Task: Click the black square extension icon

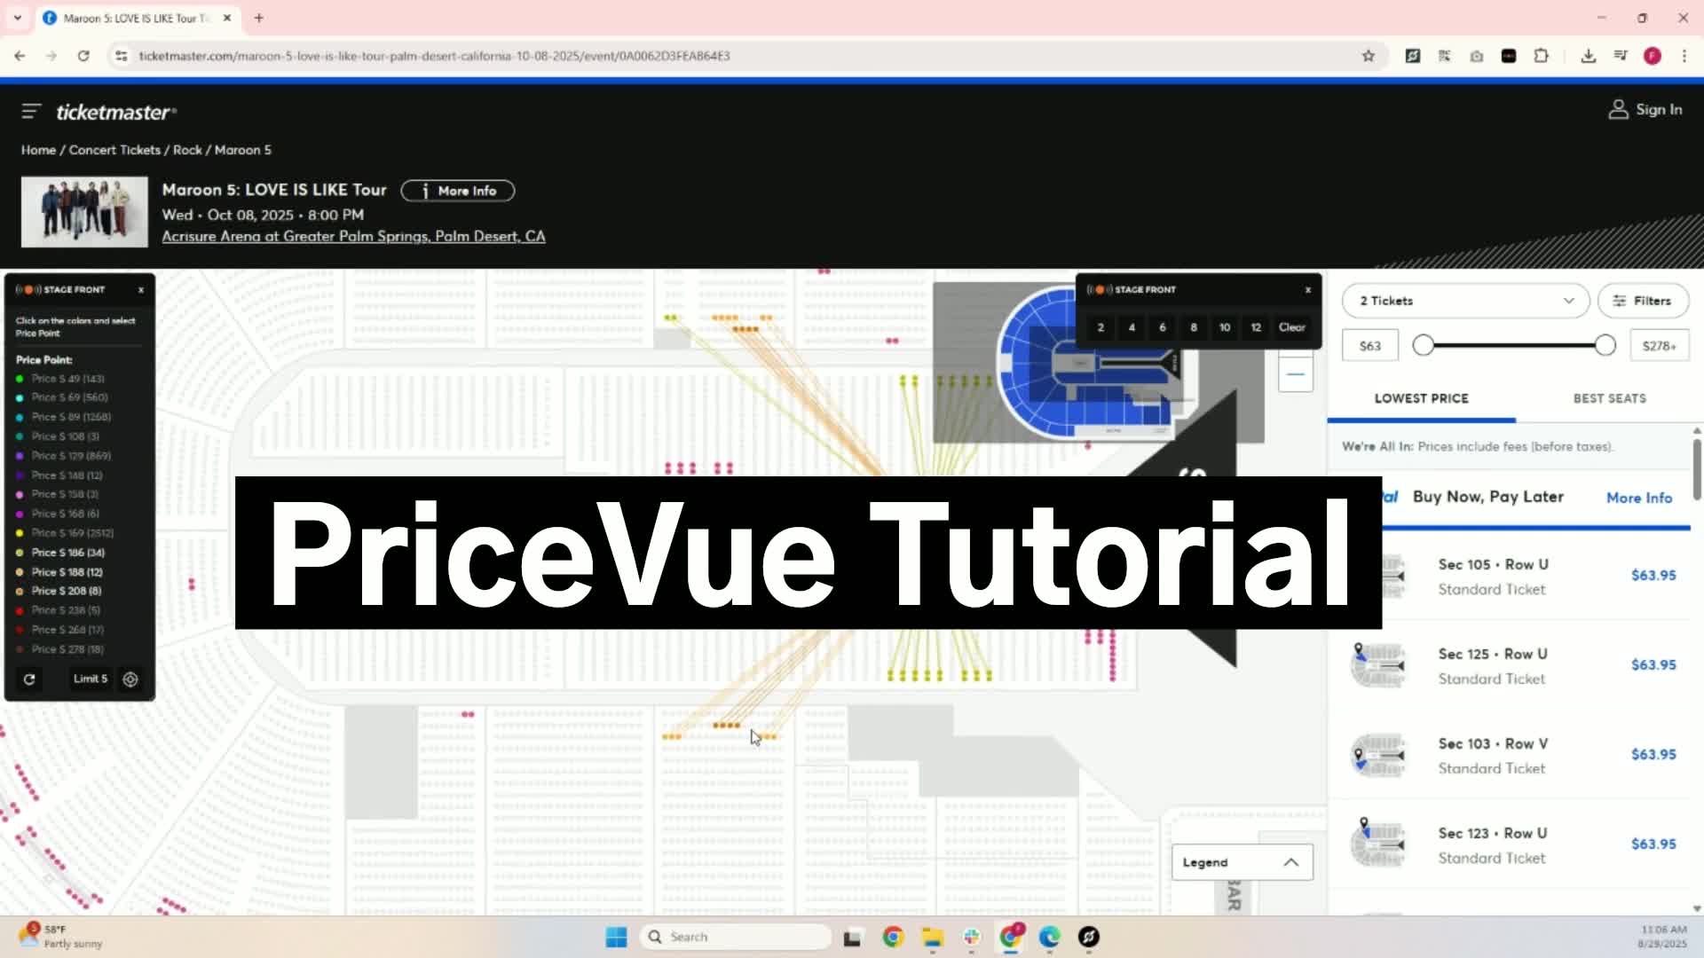Action: pos(1508,56)
